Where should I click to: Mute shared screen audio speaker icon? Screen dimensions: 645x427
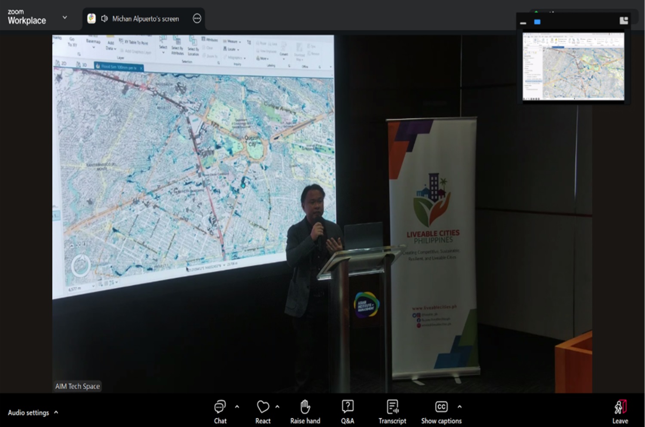104,18
